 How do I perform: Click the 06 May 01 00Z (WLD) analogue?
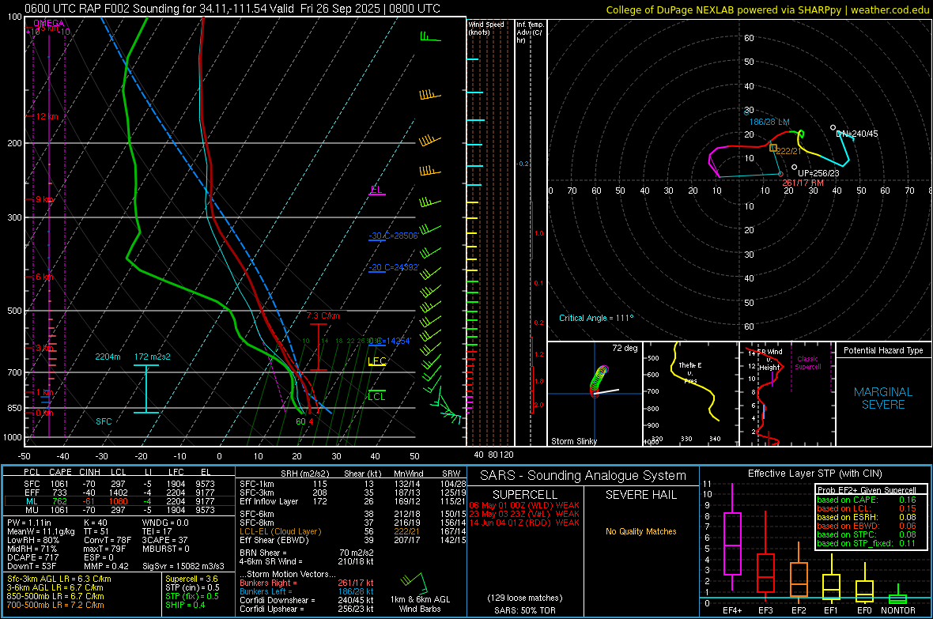524,505
